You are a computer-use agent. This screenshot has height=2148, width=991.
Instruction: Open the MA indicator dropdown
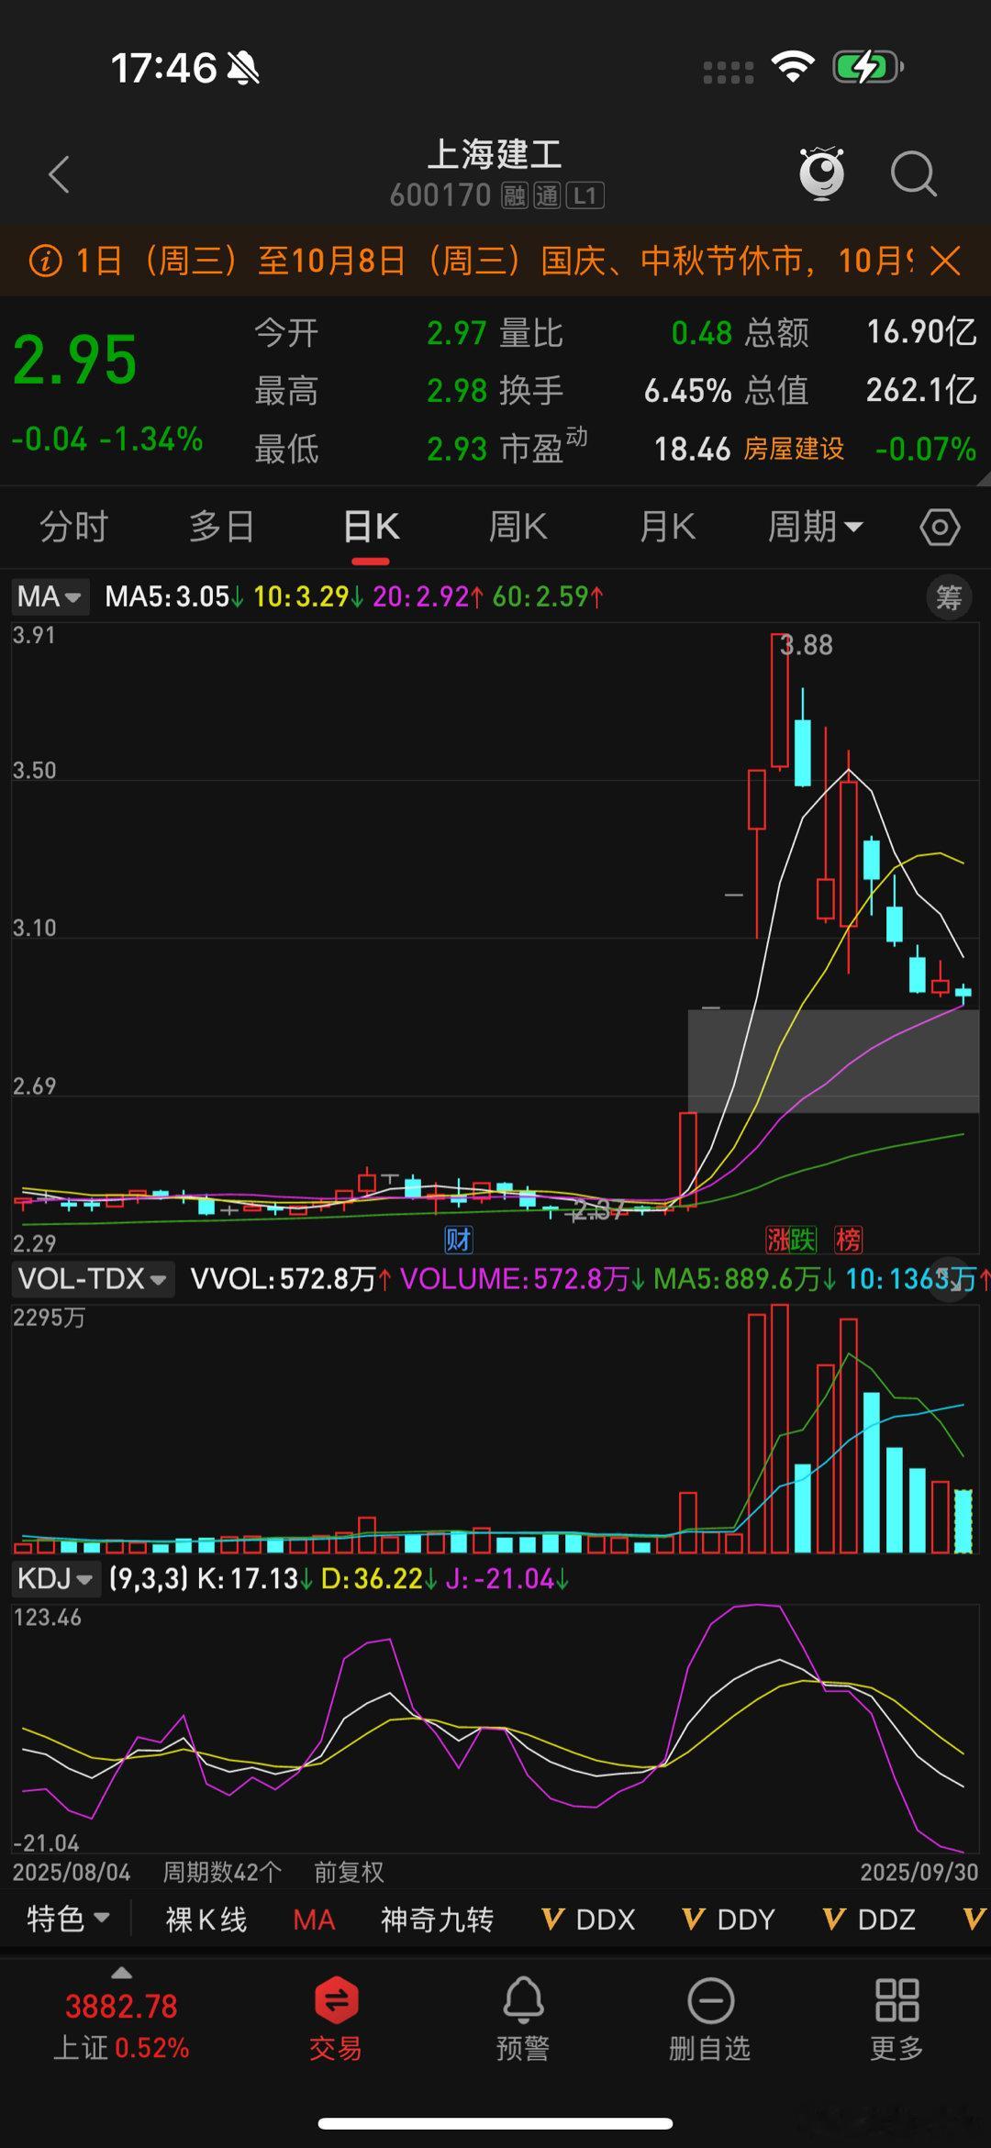coord(50,597)
